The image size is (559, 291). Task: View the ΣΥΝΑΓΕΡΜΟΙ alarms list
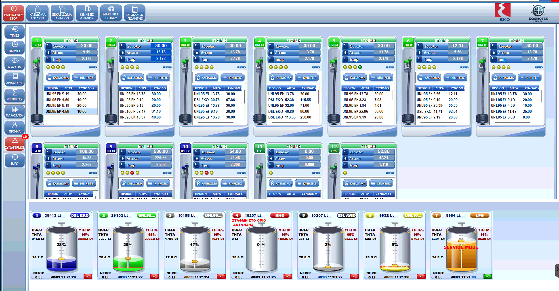coord(15,144)
